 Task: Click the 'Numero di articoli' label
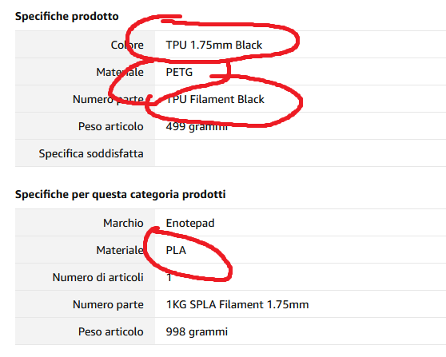click(98, 277)
